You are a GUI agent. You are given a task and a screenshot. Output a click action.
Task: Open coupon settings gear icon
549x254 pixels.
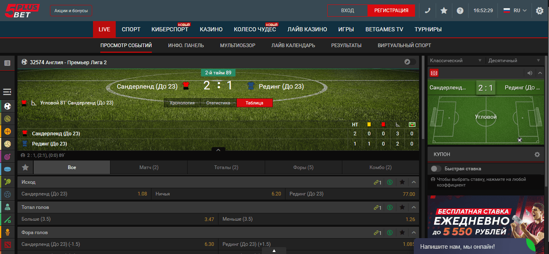tap(537, 154)
